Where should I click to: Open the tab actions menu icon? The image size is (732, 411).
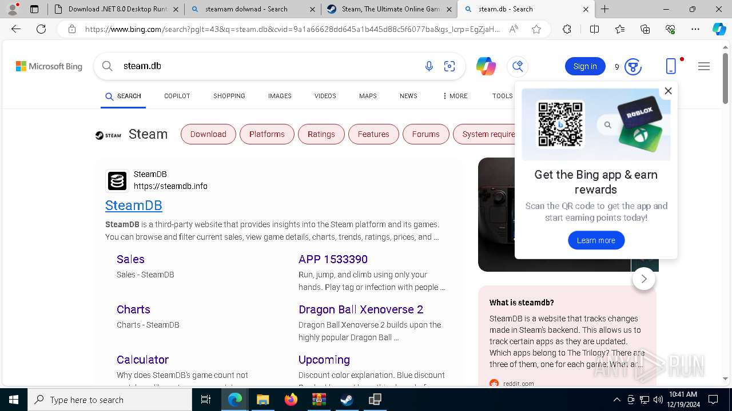click(x=34, y=9)
